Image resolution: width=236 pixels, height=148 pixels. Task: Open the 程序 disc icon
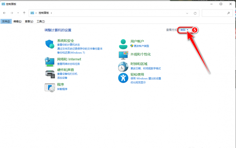tap(50, 88)
